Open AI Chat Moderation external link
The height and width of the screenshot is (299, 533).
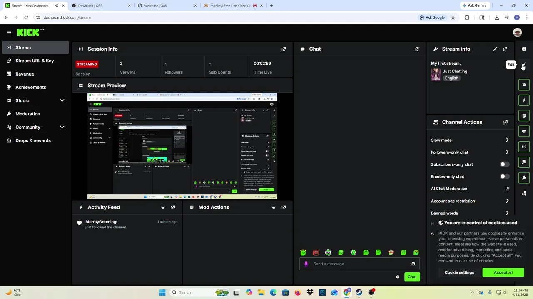pos(507,189)
